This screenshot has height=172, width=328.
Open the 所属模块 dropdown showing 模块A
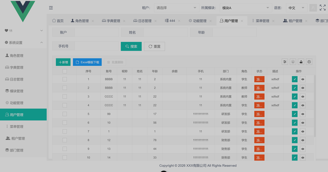point(246,8)
